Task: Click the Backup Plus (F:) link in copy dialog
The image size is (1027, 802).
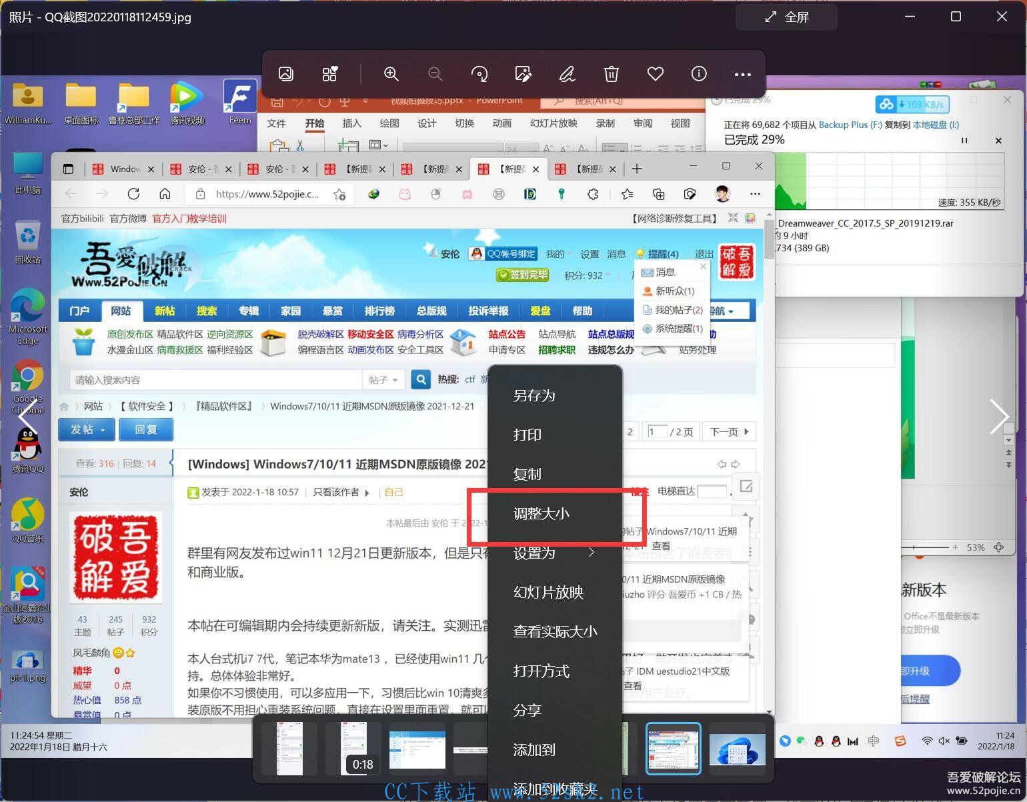Action: [850, 125]
